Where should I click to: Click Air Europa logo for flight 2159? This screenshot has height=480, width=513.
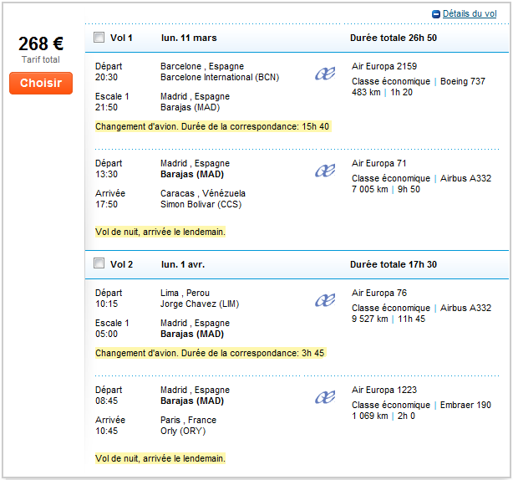point(324,74)
